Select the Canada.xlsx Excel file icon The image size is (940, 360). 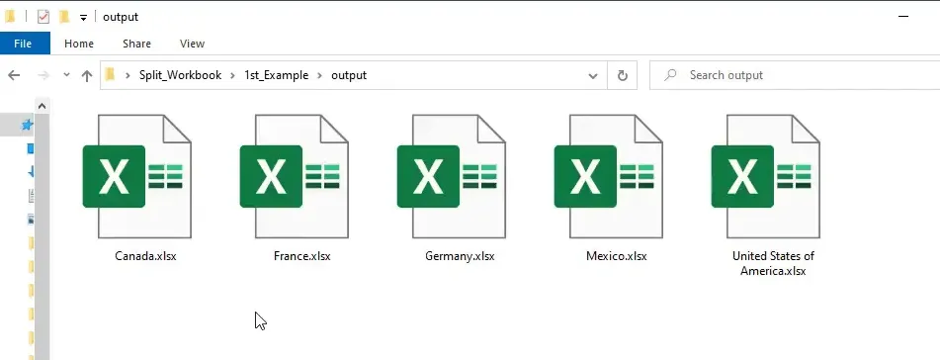(x=137, y=176)
